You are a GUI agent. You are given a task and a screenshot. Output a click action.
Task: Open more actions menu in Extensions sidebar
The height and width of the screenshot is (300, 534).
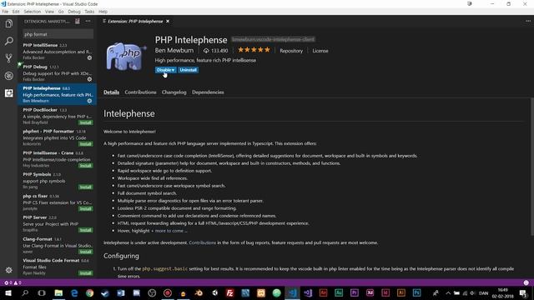click(x=88, y=22)
